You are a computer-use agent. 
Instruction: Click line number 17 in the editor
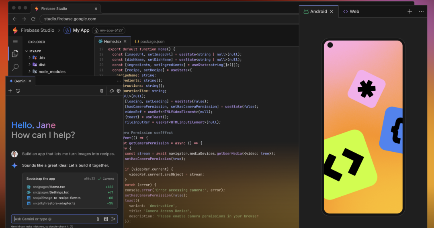[101, 49]
